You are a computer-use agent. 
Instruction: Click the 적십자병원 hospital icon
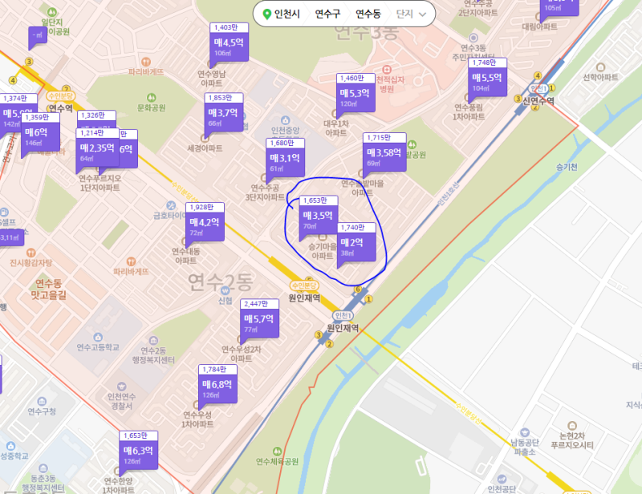(387, 70)
